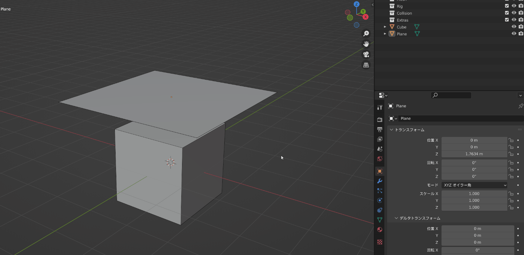Viewport: 524px width, 255px height.
Task: Click the スケール Z value field
Action: 474,207
